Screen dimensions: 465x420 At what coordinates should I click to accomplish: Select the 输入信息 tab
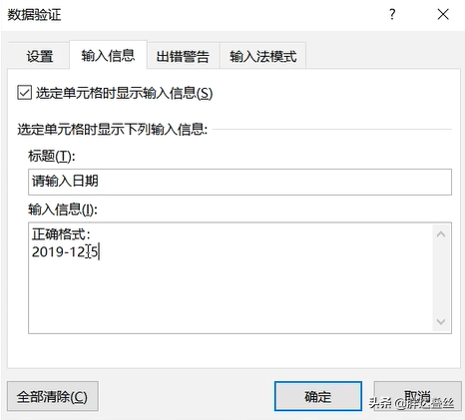pyautogui.click(x=108, y=55)
